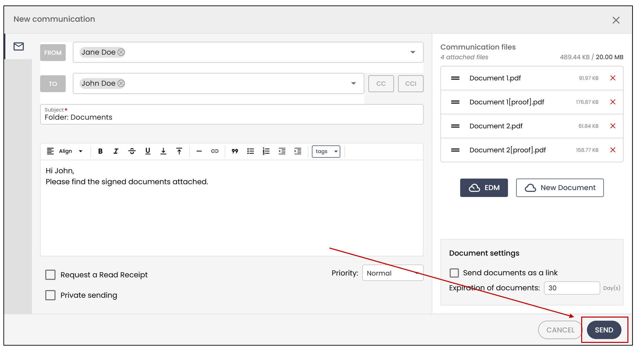The width and height of the screenshot is (637, 348).
Task: Create a numbered list
Action: point(266,151)
